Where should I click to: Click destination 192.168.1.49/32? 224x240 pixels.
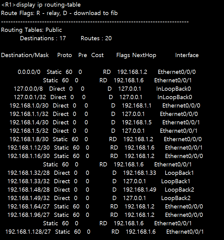[29, 198]
